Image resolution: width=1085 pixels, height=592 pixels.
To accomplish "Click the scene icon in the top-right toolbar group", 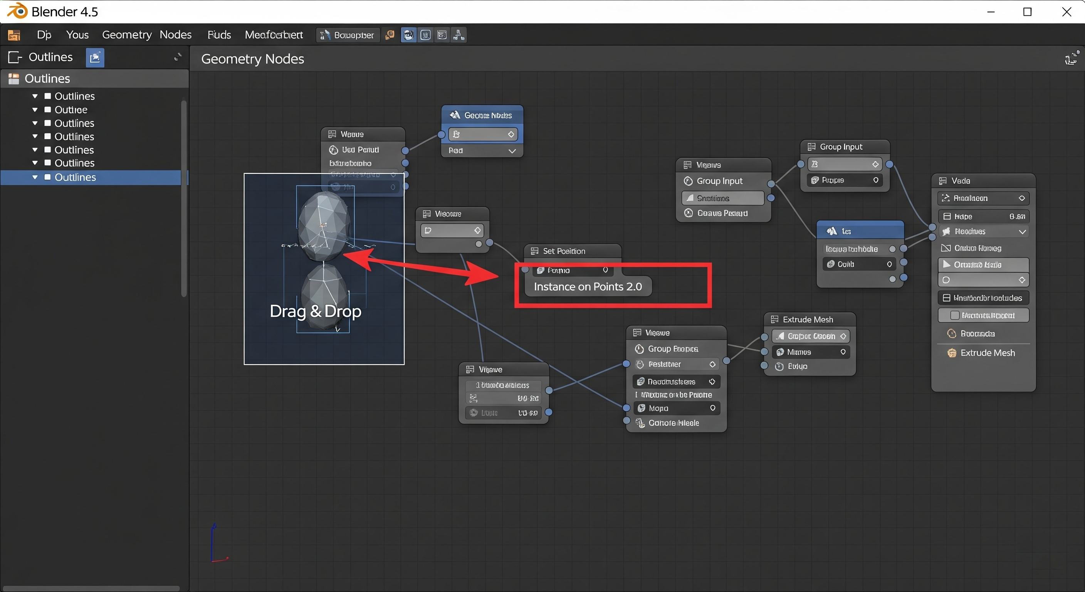I will (x=442, y=35).
